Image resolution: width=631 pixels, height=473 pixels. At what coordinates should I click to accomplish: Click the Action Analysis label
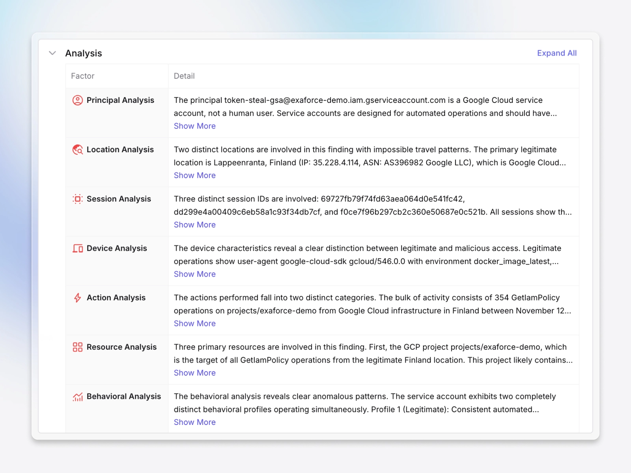(116, 298)
